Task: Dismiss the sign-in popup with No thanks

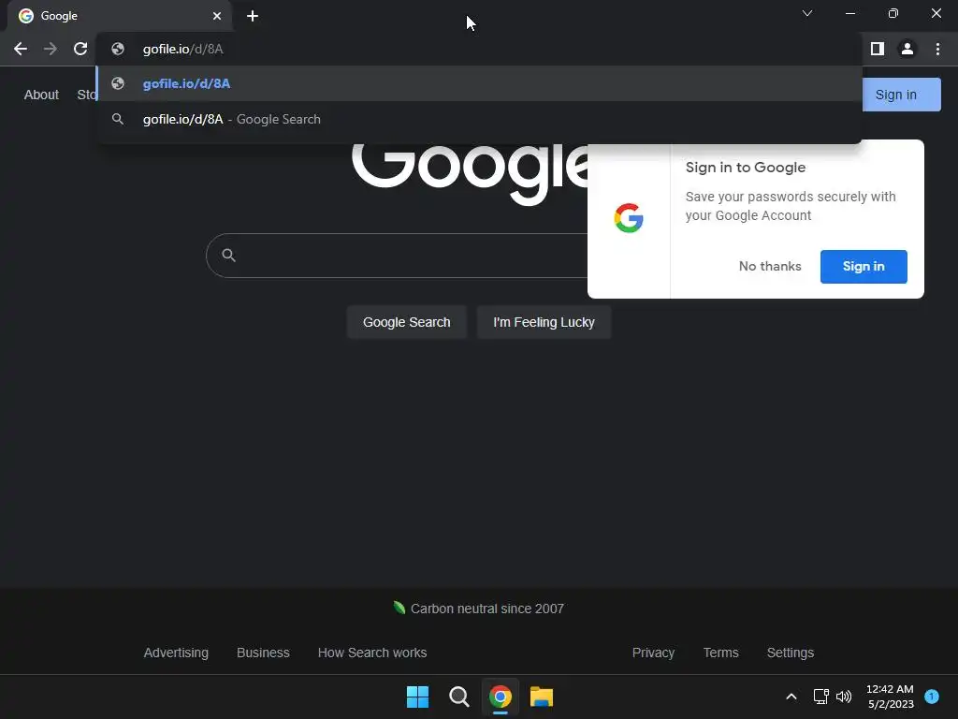Action: coord(770,267)
